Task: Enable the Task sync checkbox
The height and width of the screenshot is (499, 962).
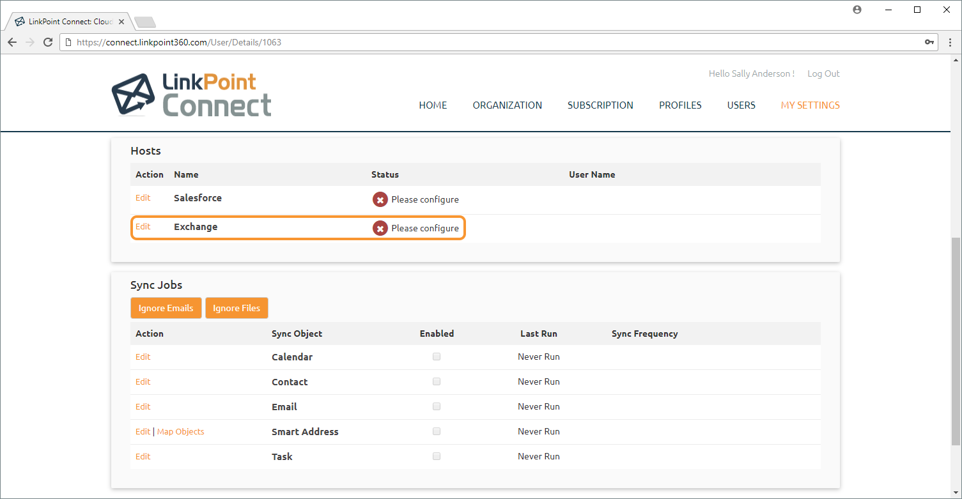Action: pos(437,456)
